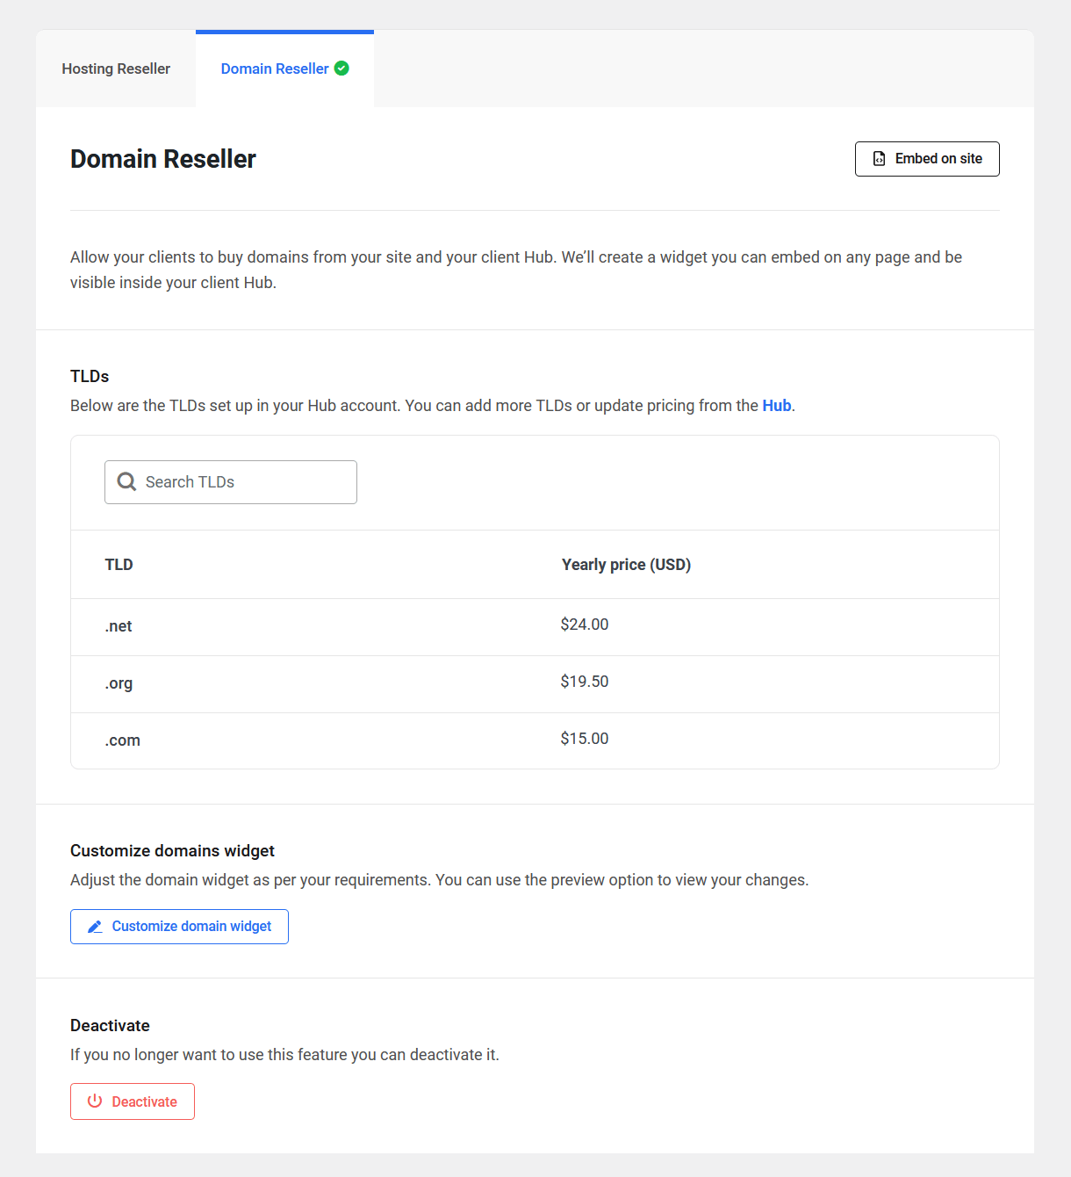Click the TLDs section heading
Image resolution: width=1071 pixels, height=1177 pixels.
click(90, 377)
